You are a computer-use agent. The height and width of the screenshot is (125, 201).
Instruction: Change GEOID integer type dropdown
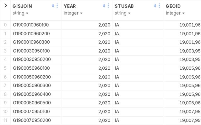(x=175, y=13)
